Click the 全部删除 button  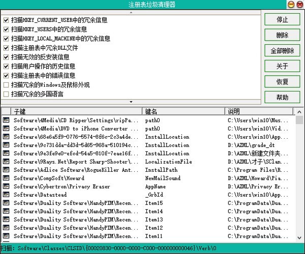pyautogui.click(x=282, y=50)
